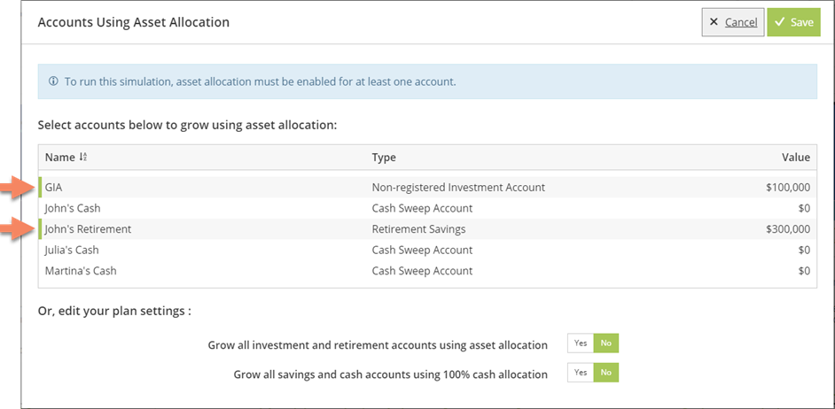Image resolution: width=835 pixels, height=409 pixels.
Task: Click the Value column header
Action: [795, 158]
